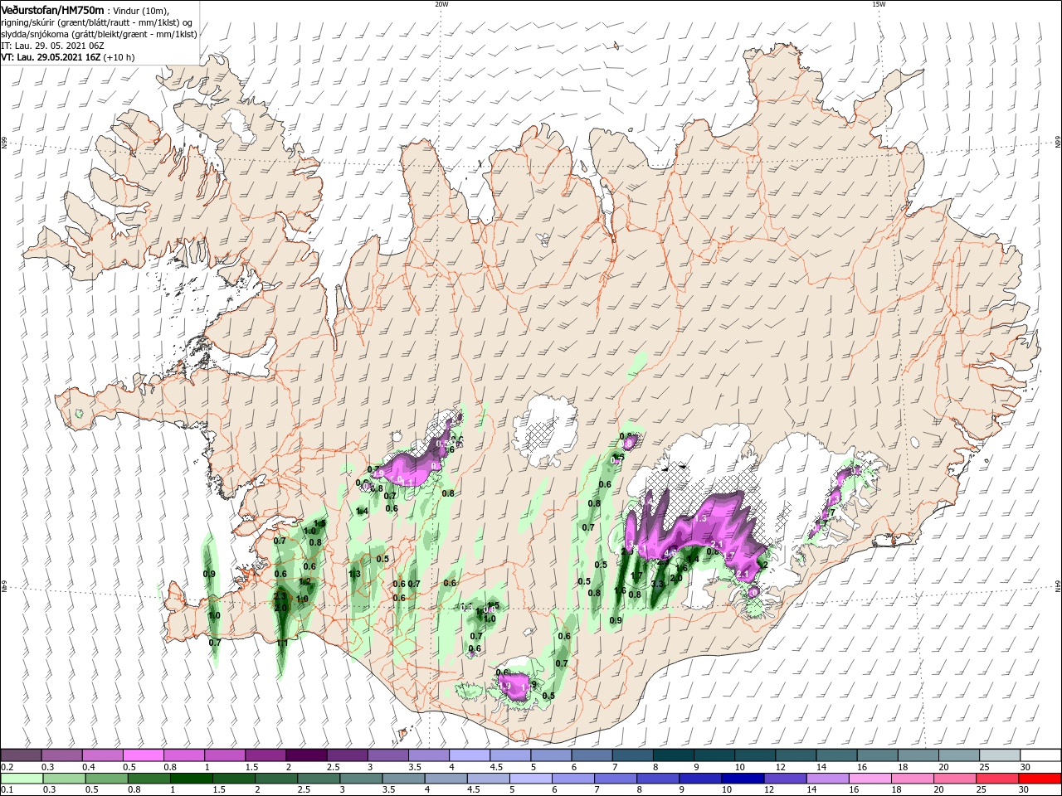Screen dimensions: 1062x796
Task: Click the 'rigning/skúrir' legend description line
Action: [x=95, y=22]
